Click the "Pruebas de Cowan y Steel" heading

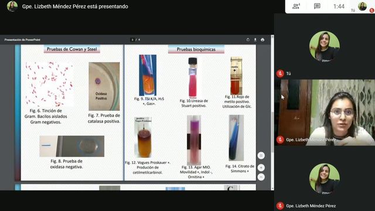(71, 49)
